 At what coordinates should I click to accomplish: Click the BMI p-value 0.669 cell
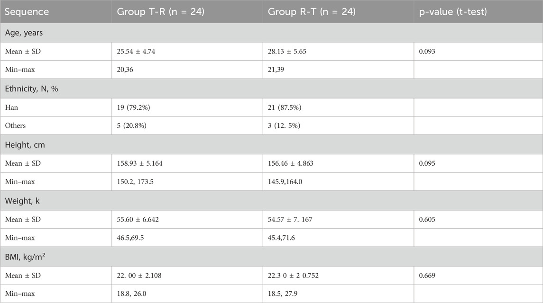[x=427, y=275]
